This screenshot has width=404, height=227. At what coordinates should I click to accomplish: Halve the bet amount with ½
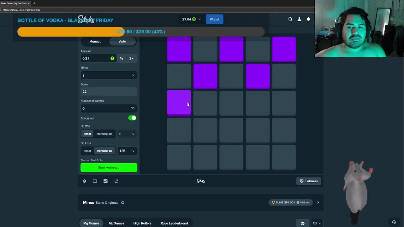tap(122, 58)
